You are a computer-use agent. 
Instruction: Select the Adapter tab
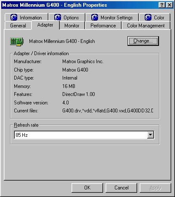coord(45,25)
